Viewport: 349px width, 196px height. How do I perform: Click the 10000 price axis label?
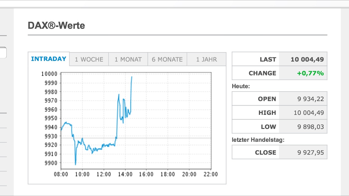tap(49, 74)
